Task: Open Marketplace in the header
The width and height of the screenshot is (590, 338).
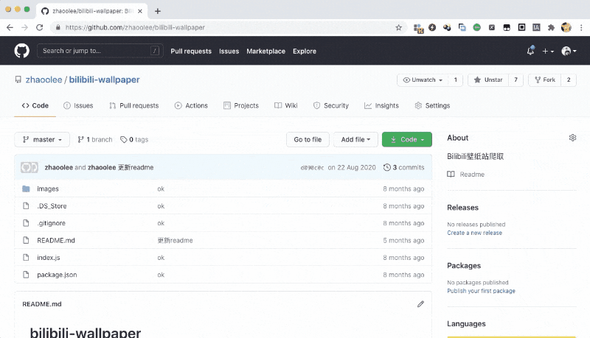Action: tap(265, 51)
